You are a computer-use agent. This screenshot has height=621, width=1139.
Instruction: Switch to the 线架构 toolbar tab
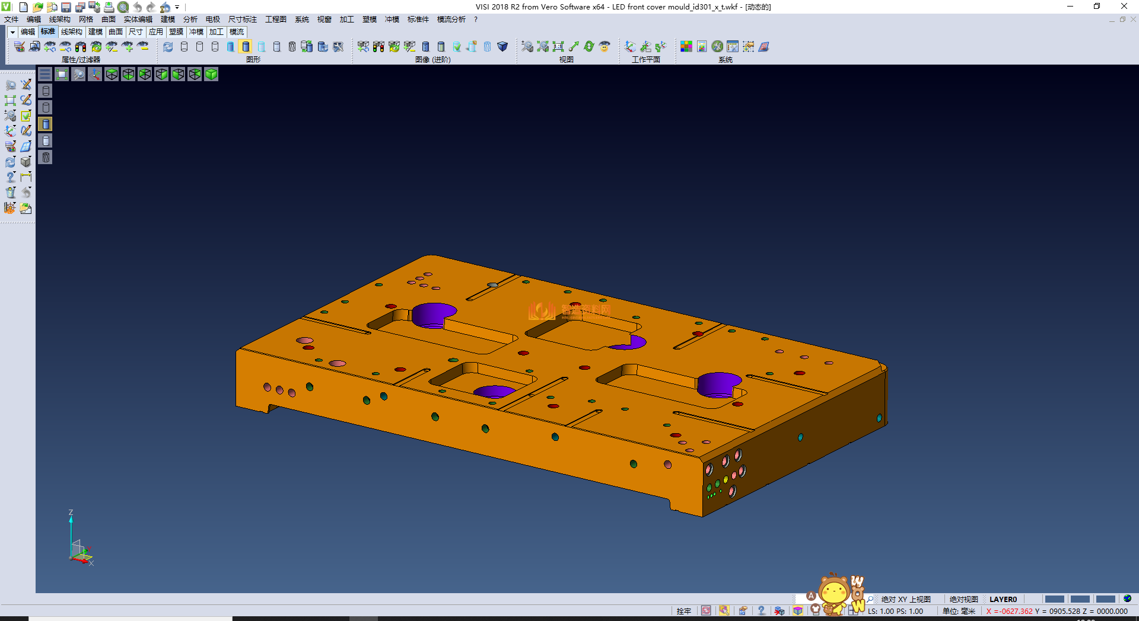[71, 32]
